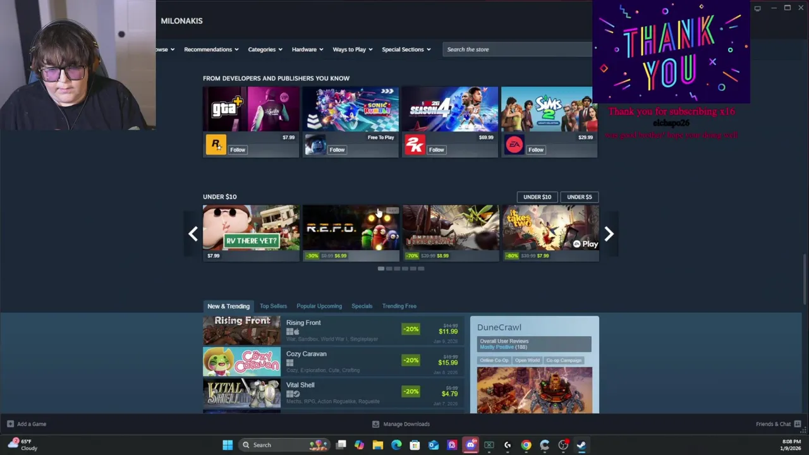Switch to the Top Sellers tab
Image resolution: width=809 pixels, height=455 pixels.
click(273, 306)
